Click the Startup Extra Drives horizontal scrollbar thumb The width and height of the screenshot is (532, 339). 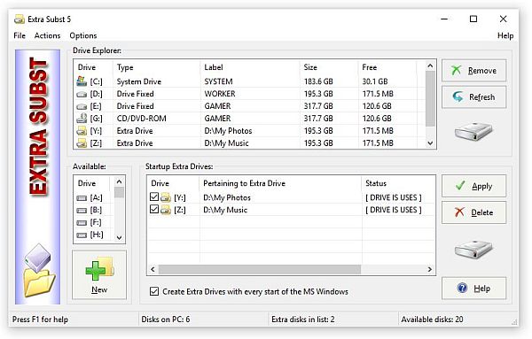pyautogui.click(x=260, y=270)
